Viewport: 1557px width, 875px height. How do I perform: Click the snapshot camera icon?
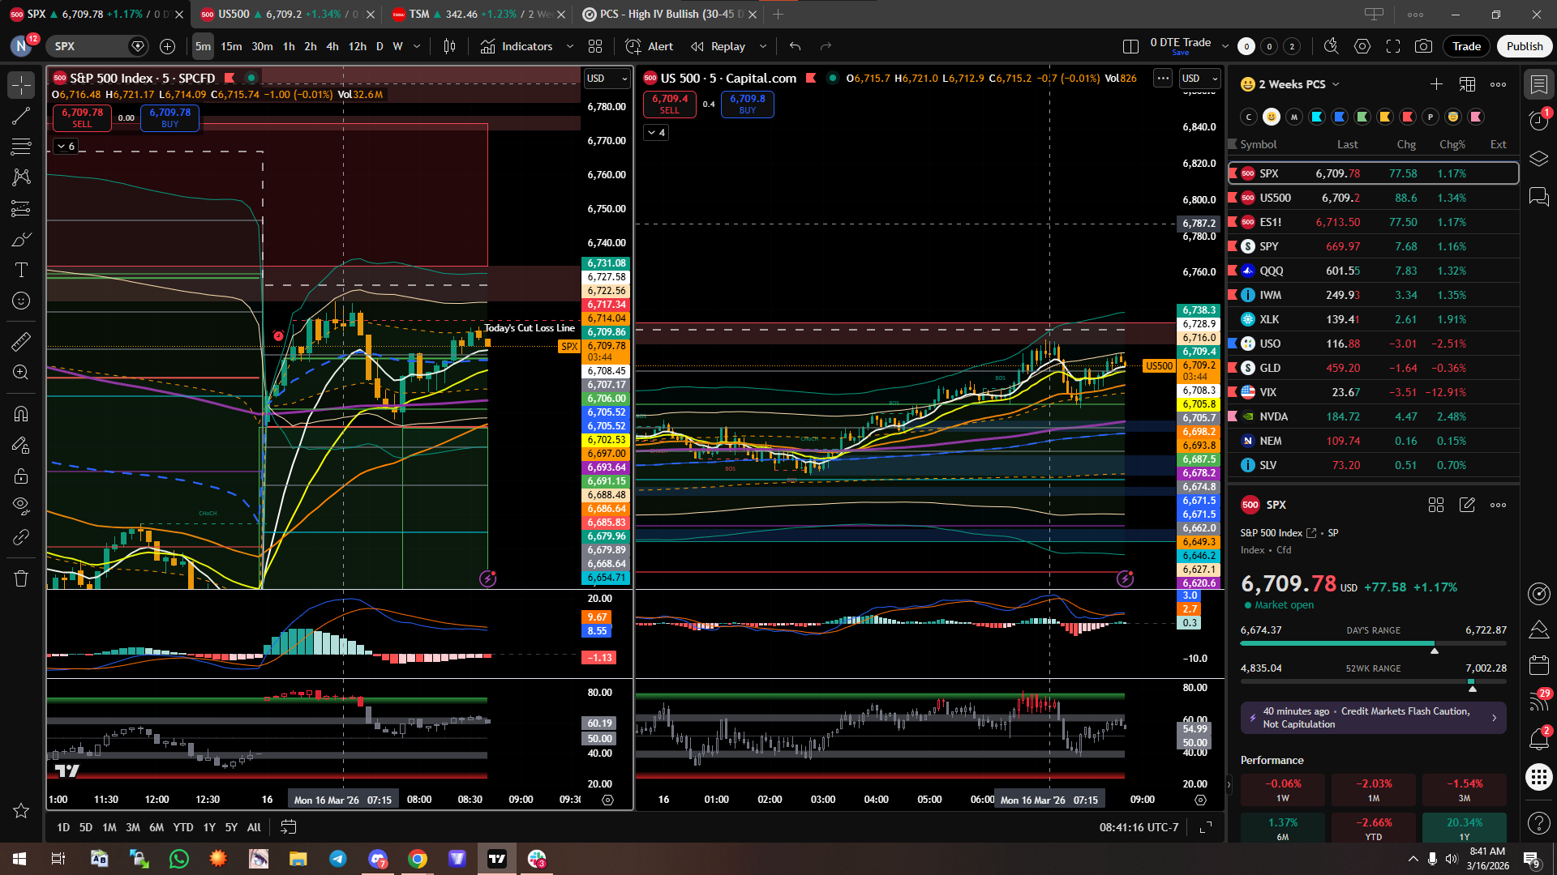pos(1423,46)
